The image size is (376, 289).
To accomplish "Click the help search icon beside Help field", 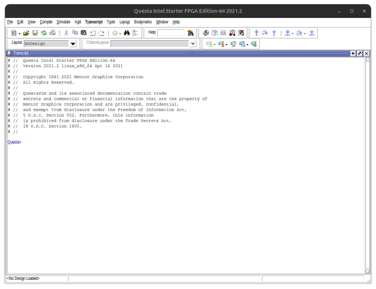I will pos(190,33).
